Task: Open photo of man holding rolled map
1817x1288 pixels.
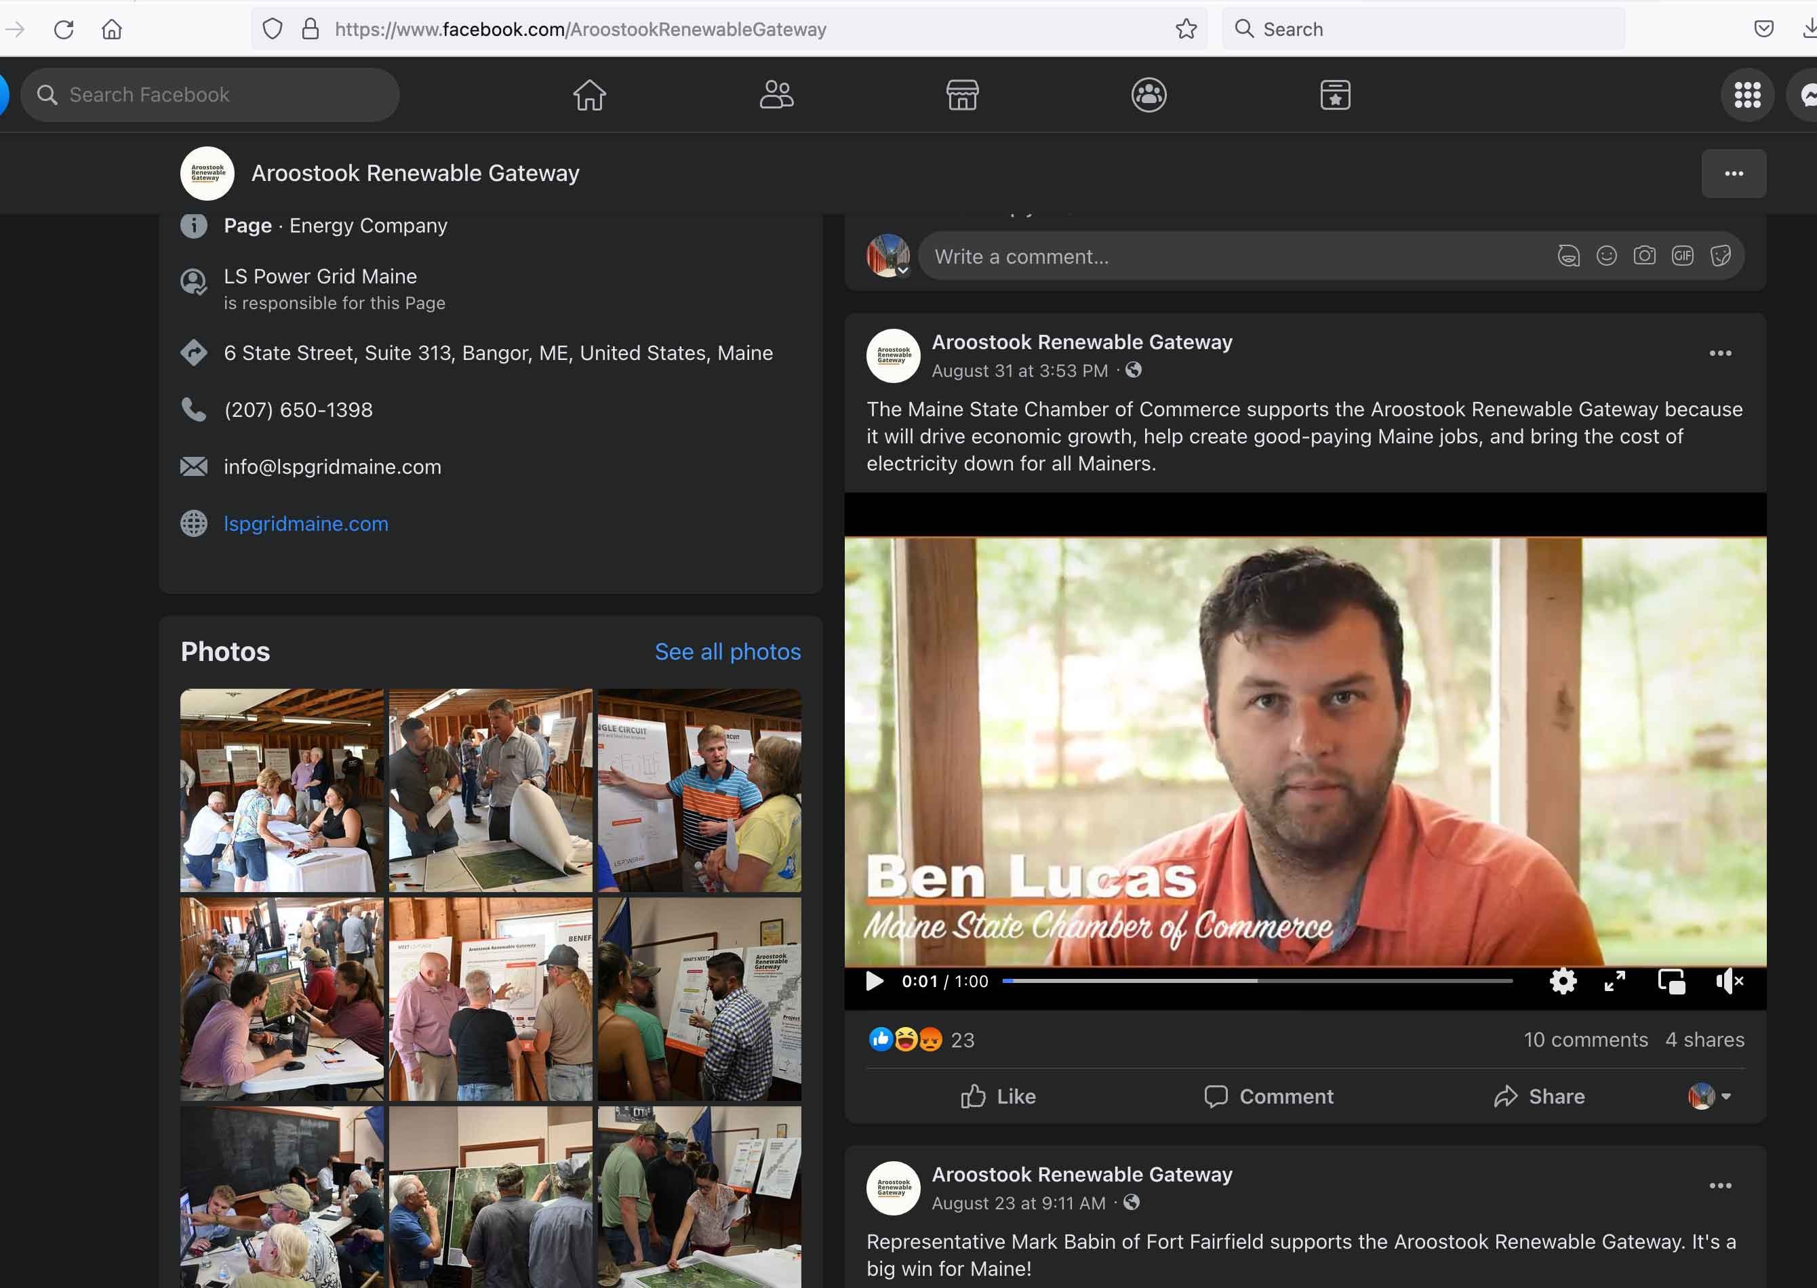Action: (x=490, y=790)
